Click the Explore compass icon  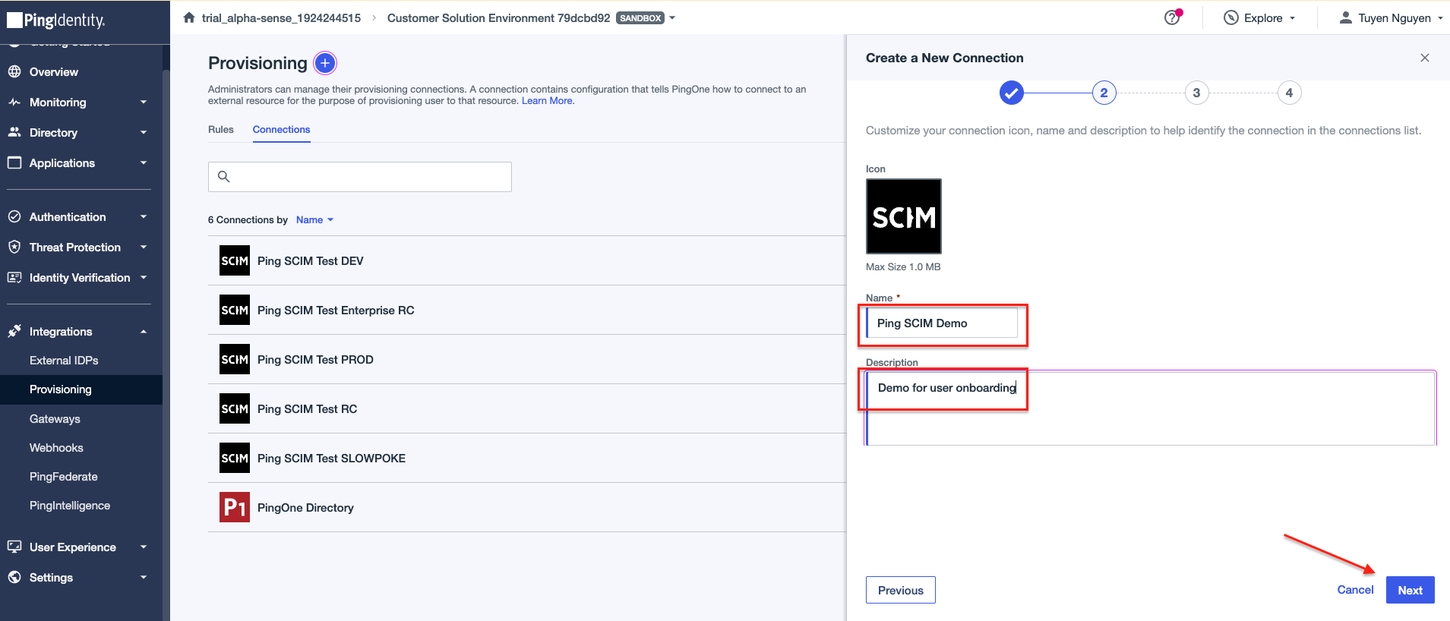(1231, 17)
